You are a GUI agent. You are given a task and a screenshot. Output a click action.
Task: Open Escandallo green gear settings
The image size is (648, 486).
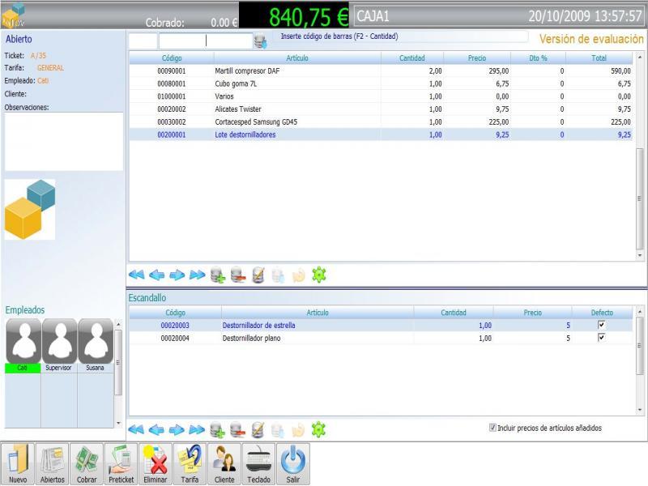click(318, 429)
